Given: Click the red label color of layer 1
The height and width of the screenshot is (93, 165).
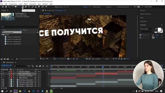Looking at the screenshot, I should coord(11,72).
